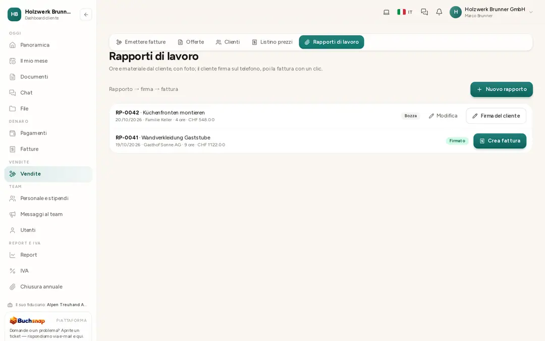Image resolution: width=545 pixels, height=341 pixels.
Task: Click the HB company logo badge
Action: click(x=14, y=14)
